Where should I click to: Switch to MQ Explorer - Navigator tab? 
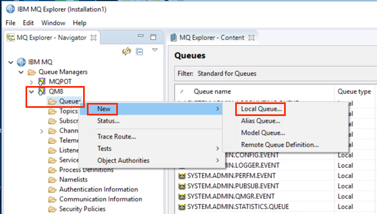52,38
